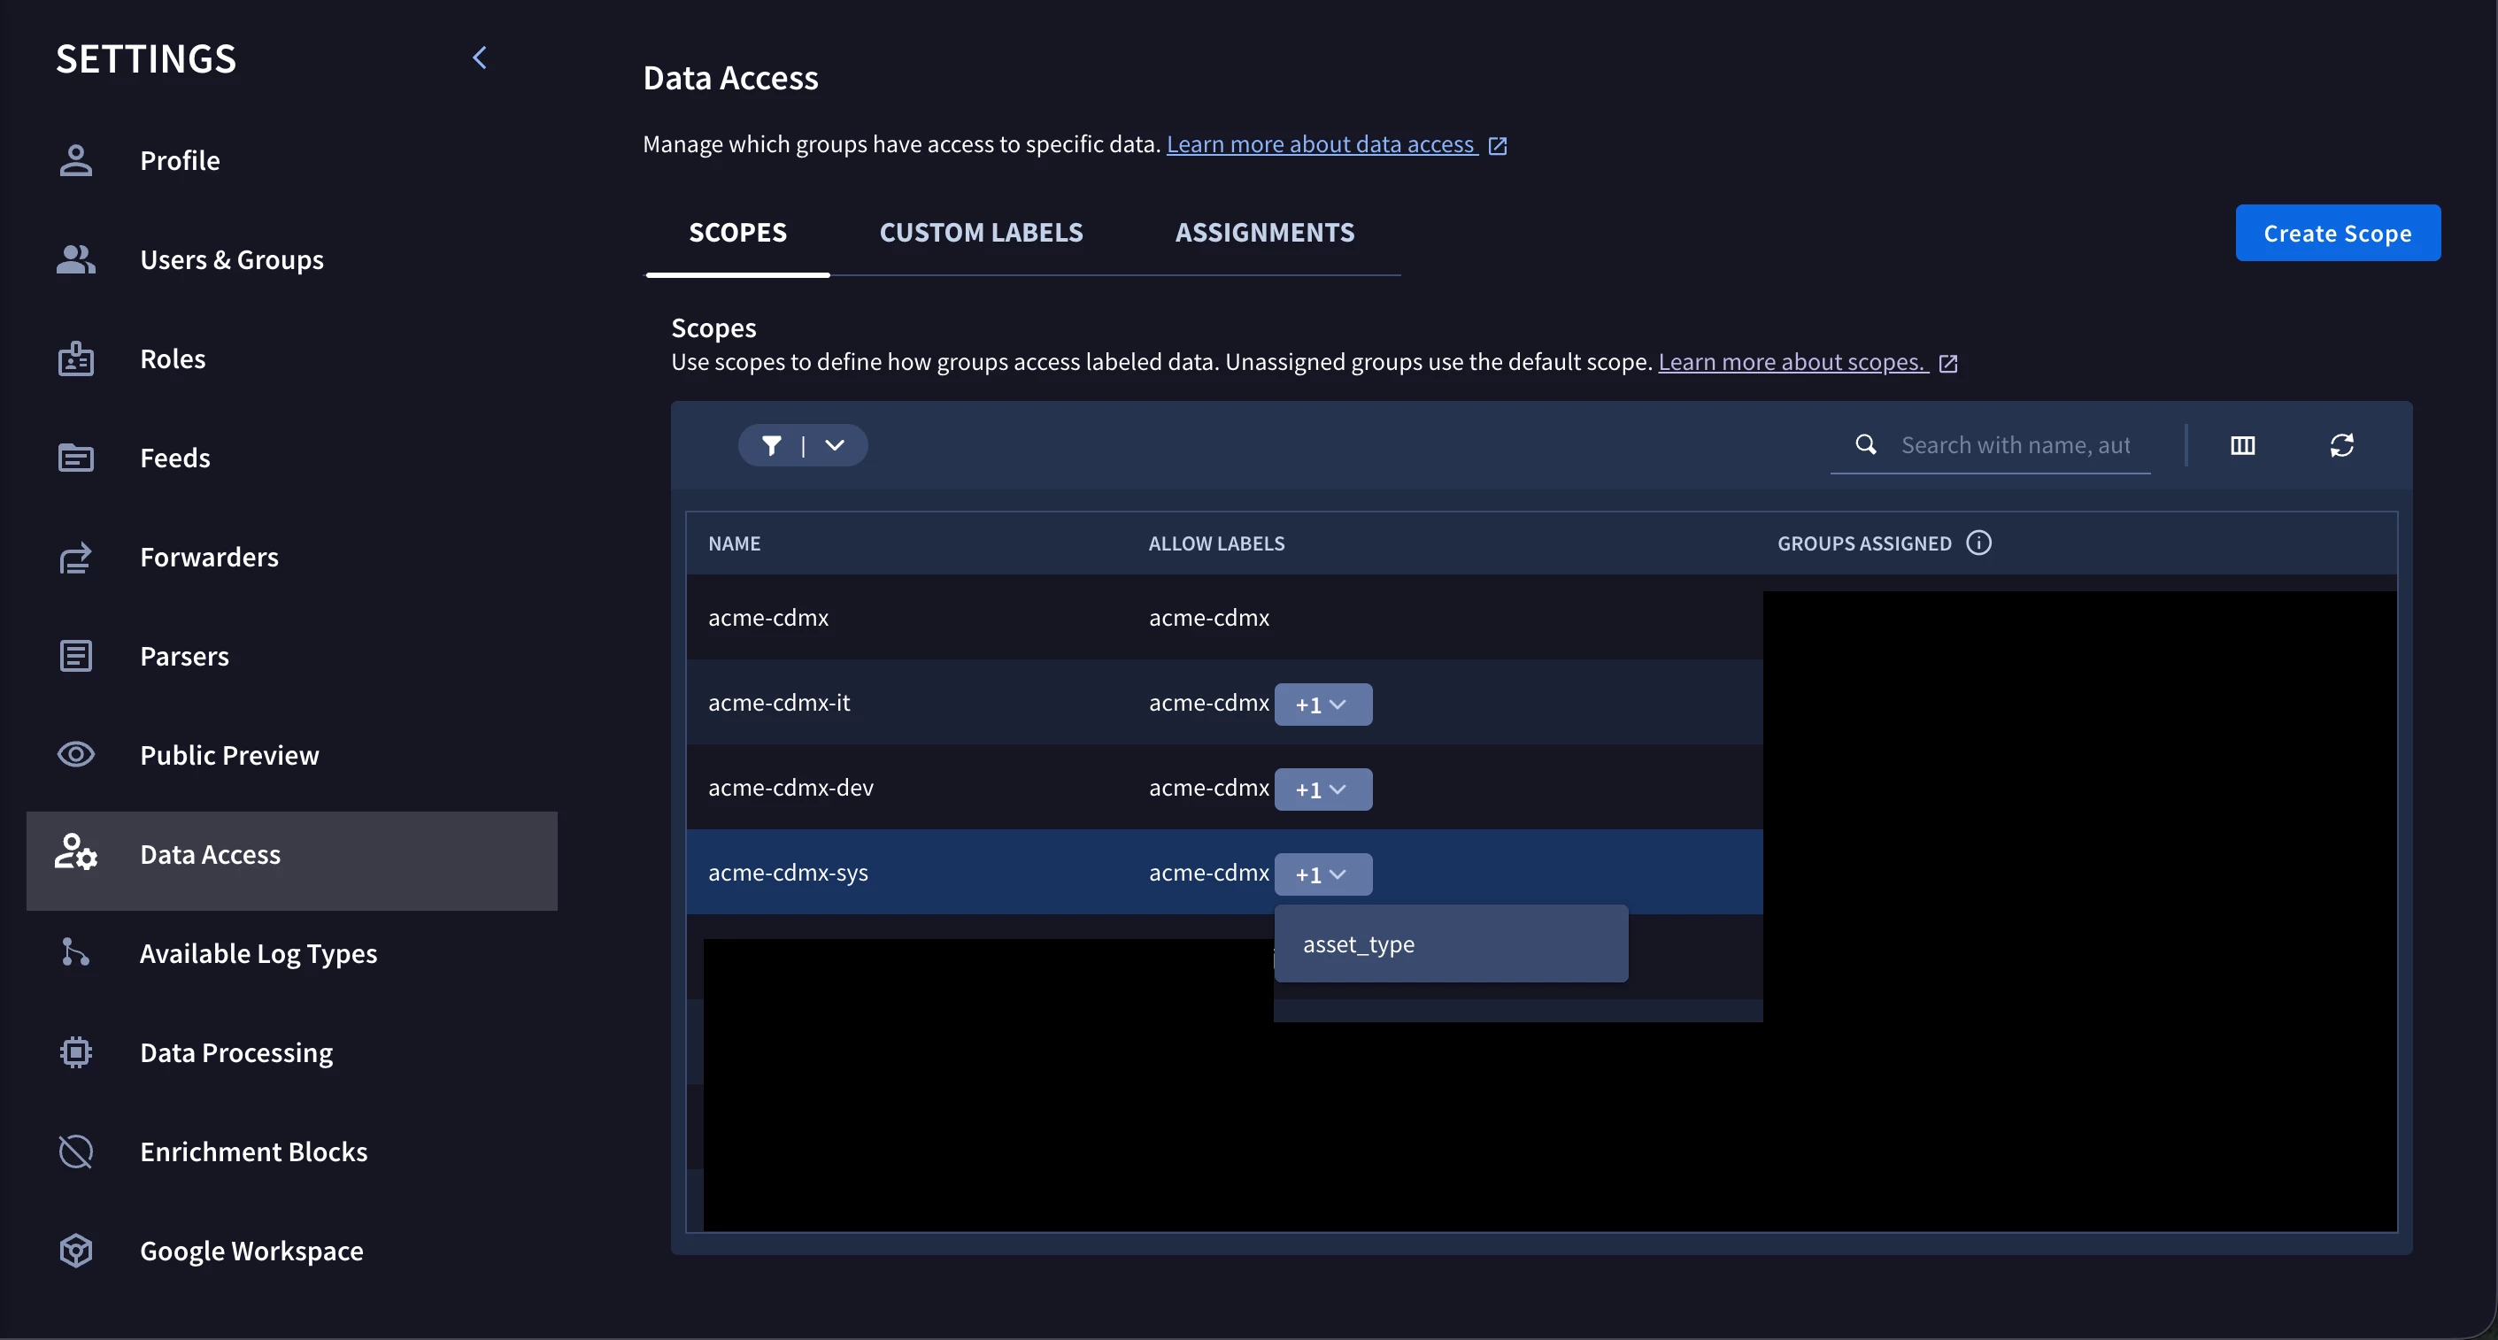Image resolution: width=2498 pixels, height=1340 pixels.
Task: Go to the Parsers settings
Action: [184, 656]
